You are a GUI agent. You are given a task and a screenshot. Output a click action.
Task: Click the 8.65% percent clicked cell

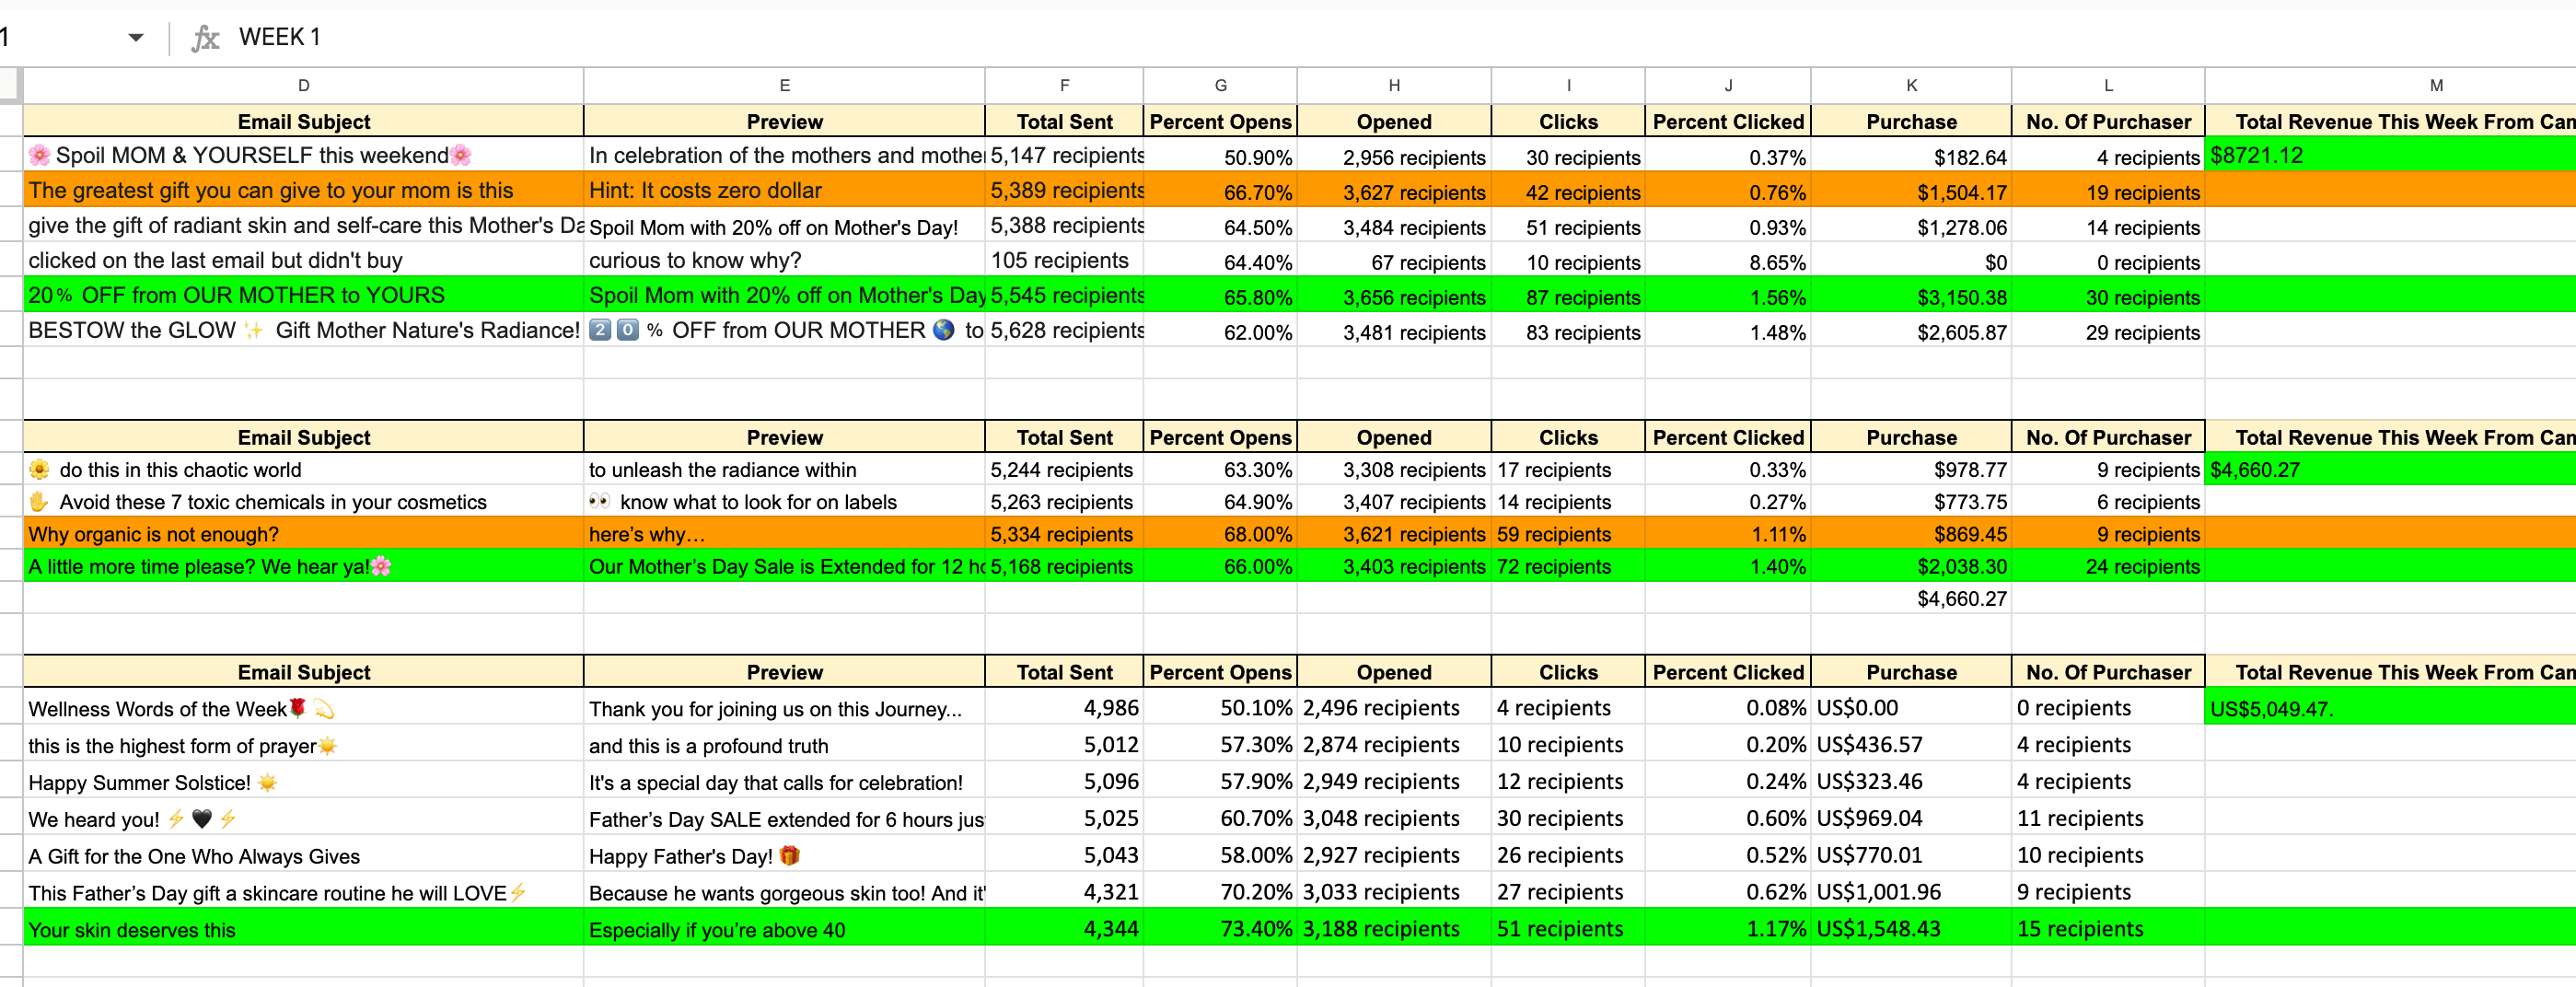(1727, 262)
